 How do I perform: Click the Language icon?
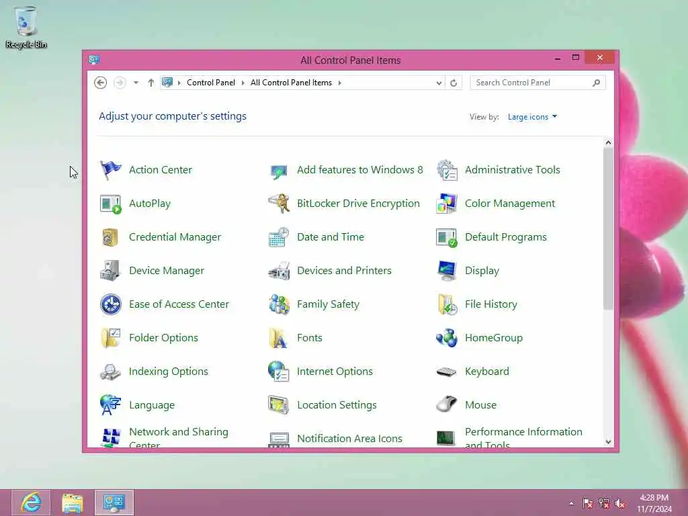[110, 405]
